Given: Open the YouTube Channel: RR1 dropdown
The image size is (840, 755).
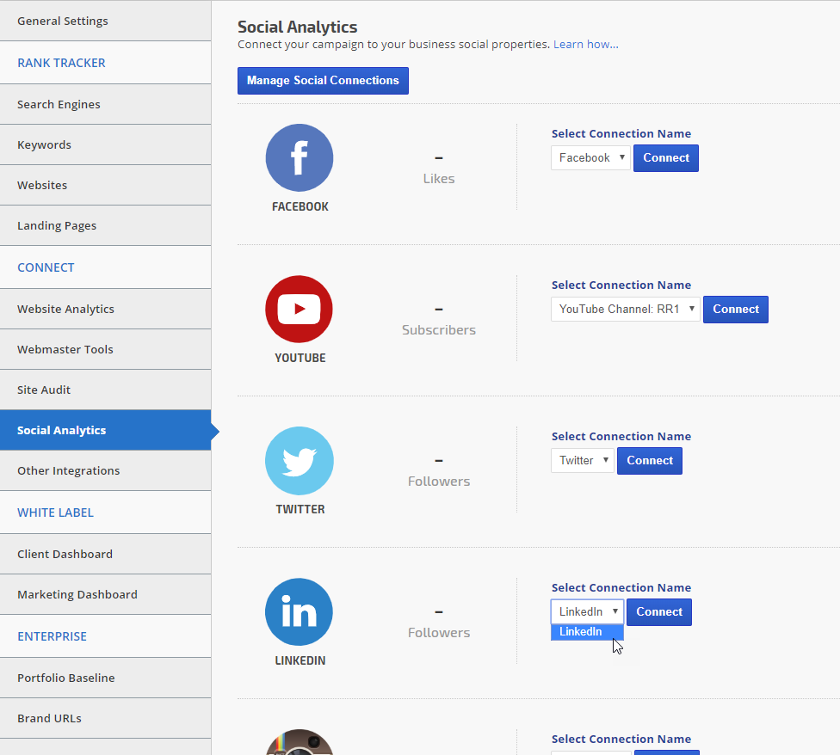Looking at the screenshot, I should (x=626, y=310).
